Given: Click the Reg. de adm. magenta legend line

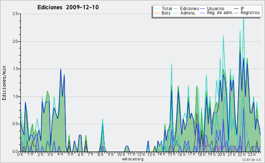Looking at the screenshot, I should [202, 13].
